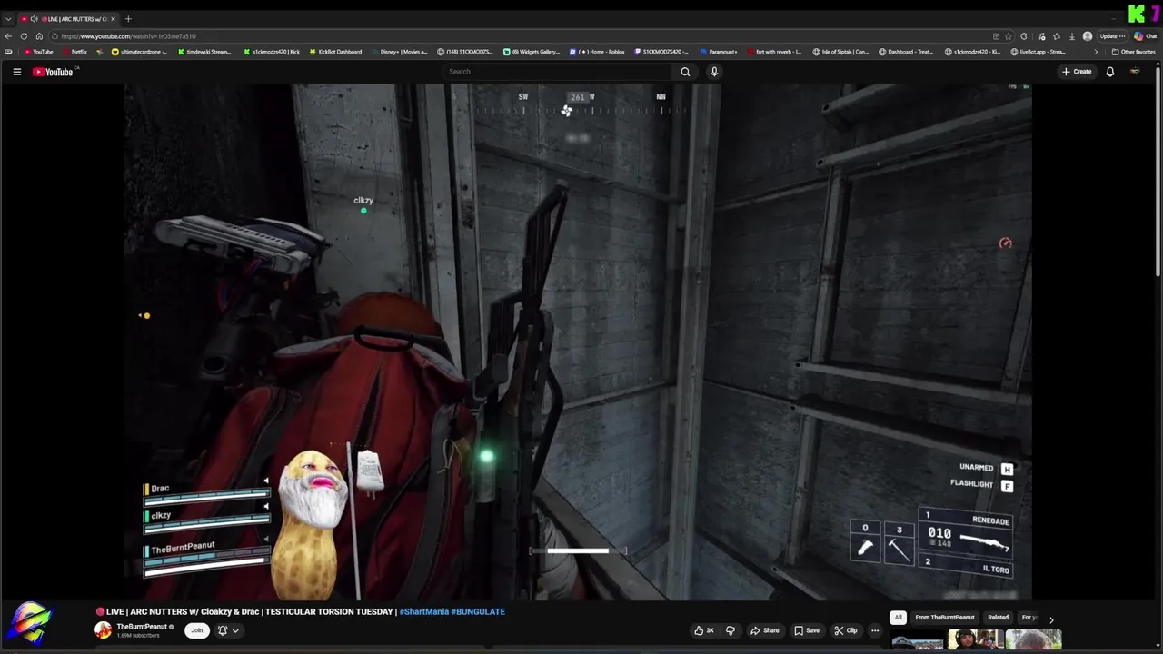Like the video with thumbs up
1163x654 pixels.
[704, 630]
